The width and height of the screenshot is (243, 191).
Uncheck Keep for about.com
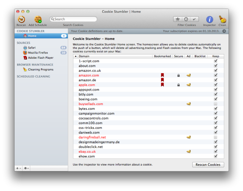coord(216,66)
